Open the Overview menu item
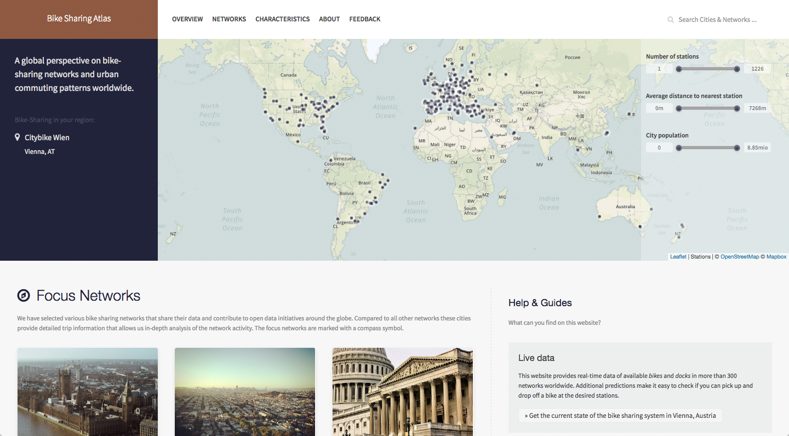 187,19
